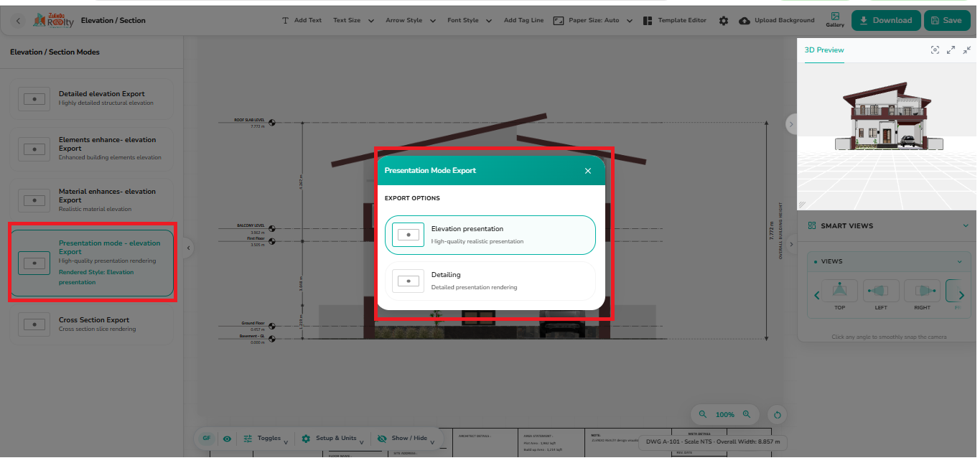Open Template Editor
The height and width of the screenshot is (463, 980).
coord(675,21)
